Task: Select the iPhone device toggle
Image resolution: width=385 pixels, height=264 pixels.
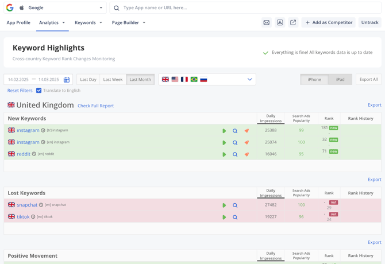Action: (314, 80)
